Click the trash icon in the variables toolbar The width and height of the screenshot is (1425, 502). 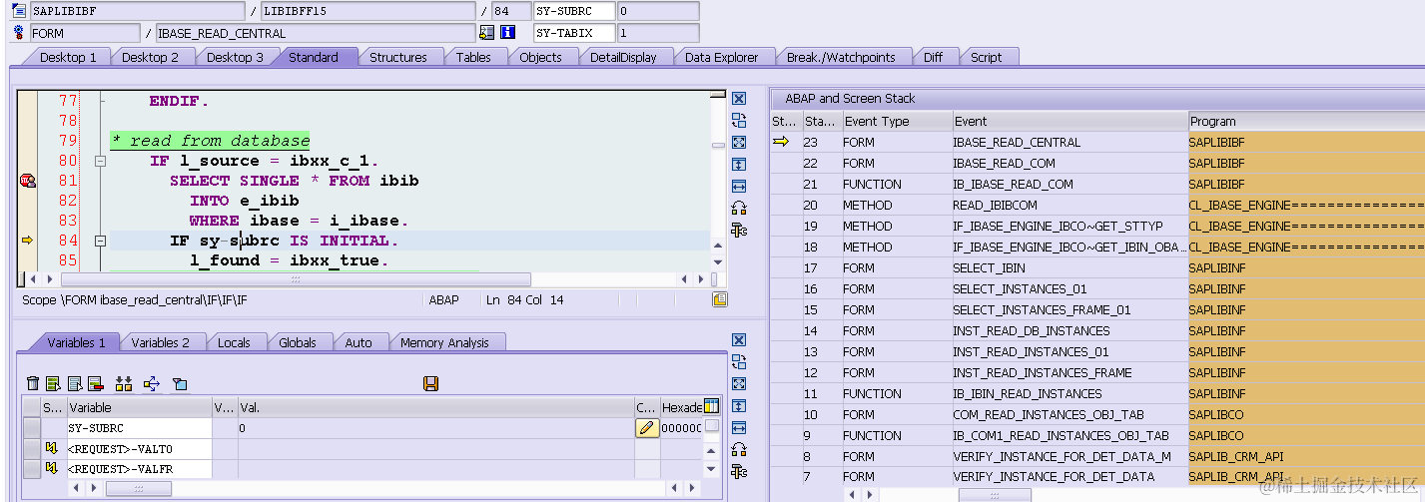33,383
